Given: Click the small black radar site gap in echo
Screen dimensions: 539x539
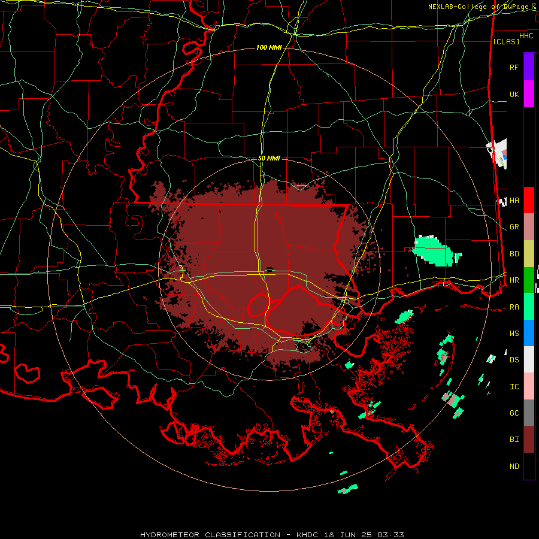Looking at the screenshot, I should 269,269.
